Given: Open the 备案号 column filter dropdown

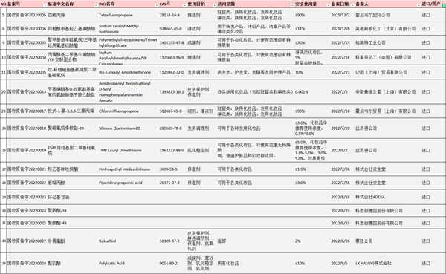Looking at the screenshot, I should 45,5.
